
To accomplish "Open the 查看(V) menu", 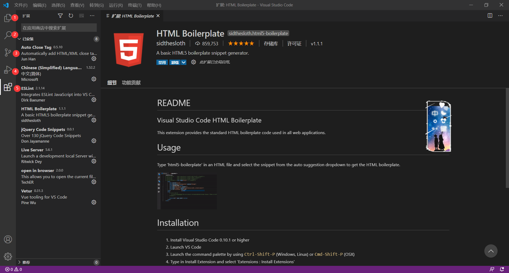I will click(77, 5).
